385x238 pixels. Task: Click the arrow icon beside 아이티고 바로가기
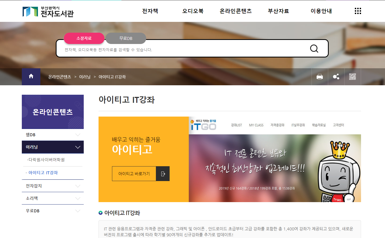[163, 174]
